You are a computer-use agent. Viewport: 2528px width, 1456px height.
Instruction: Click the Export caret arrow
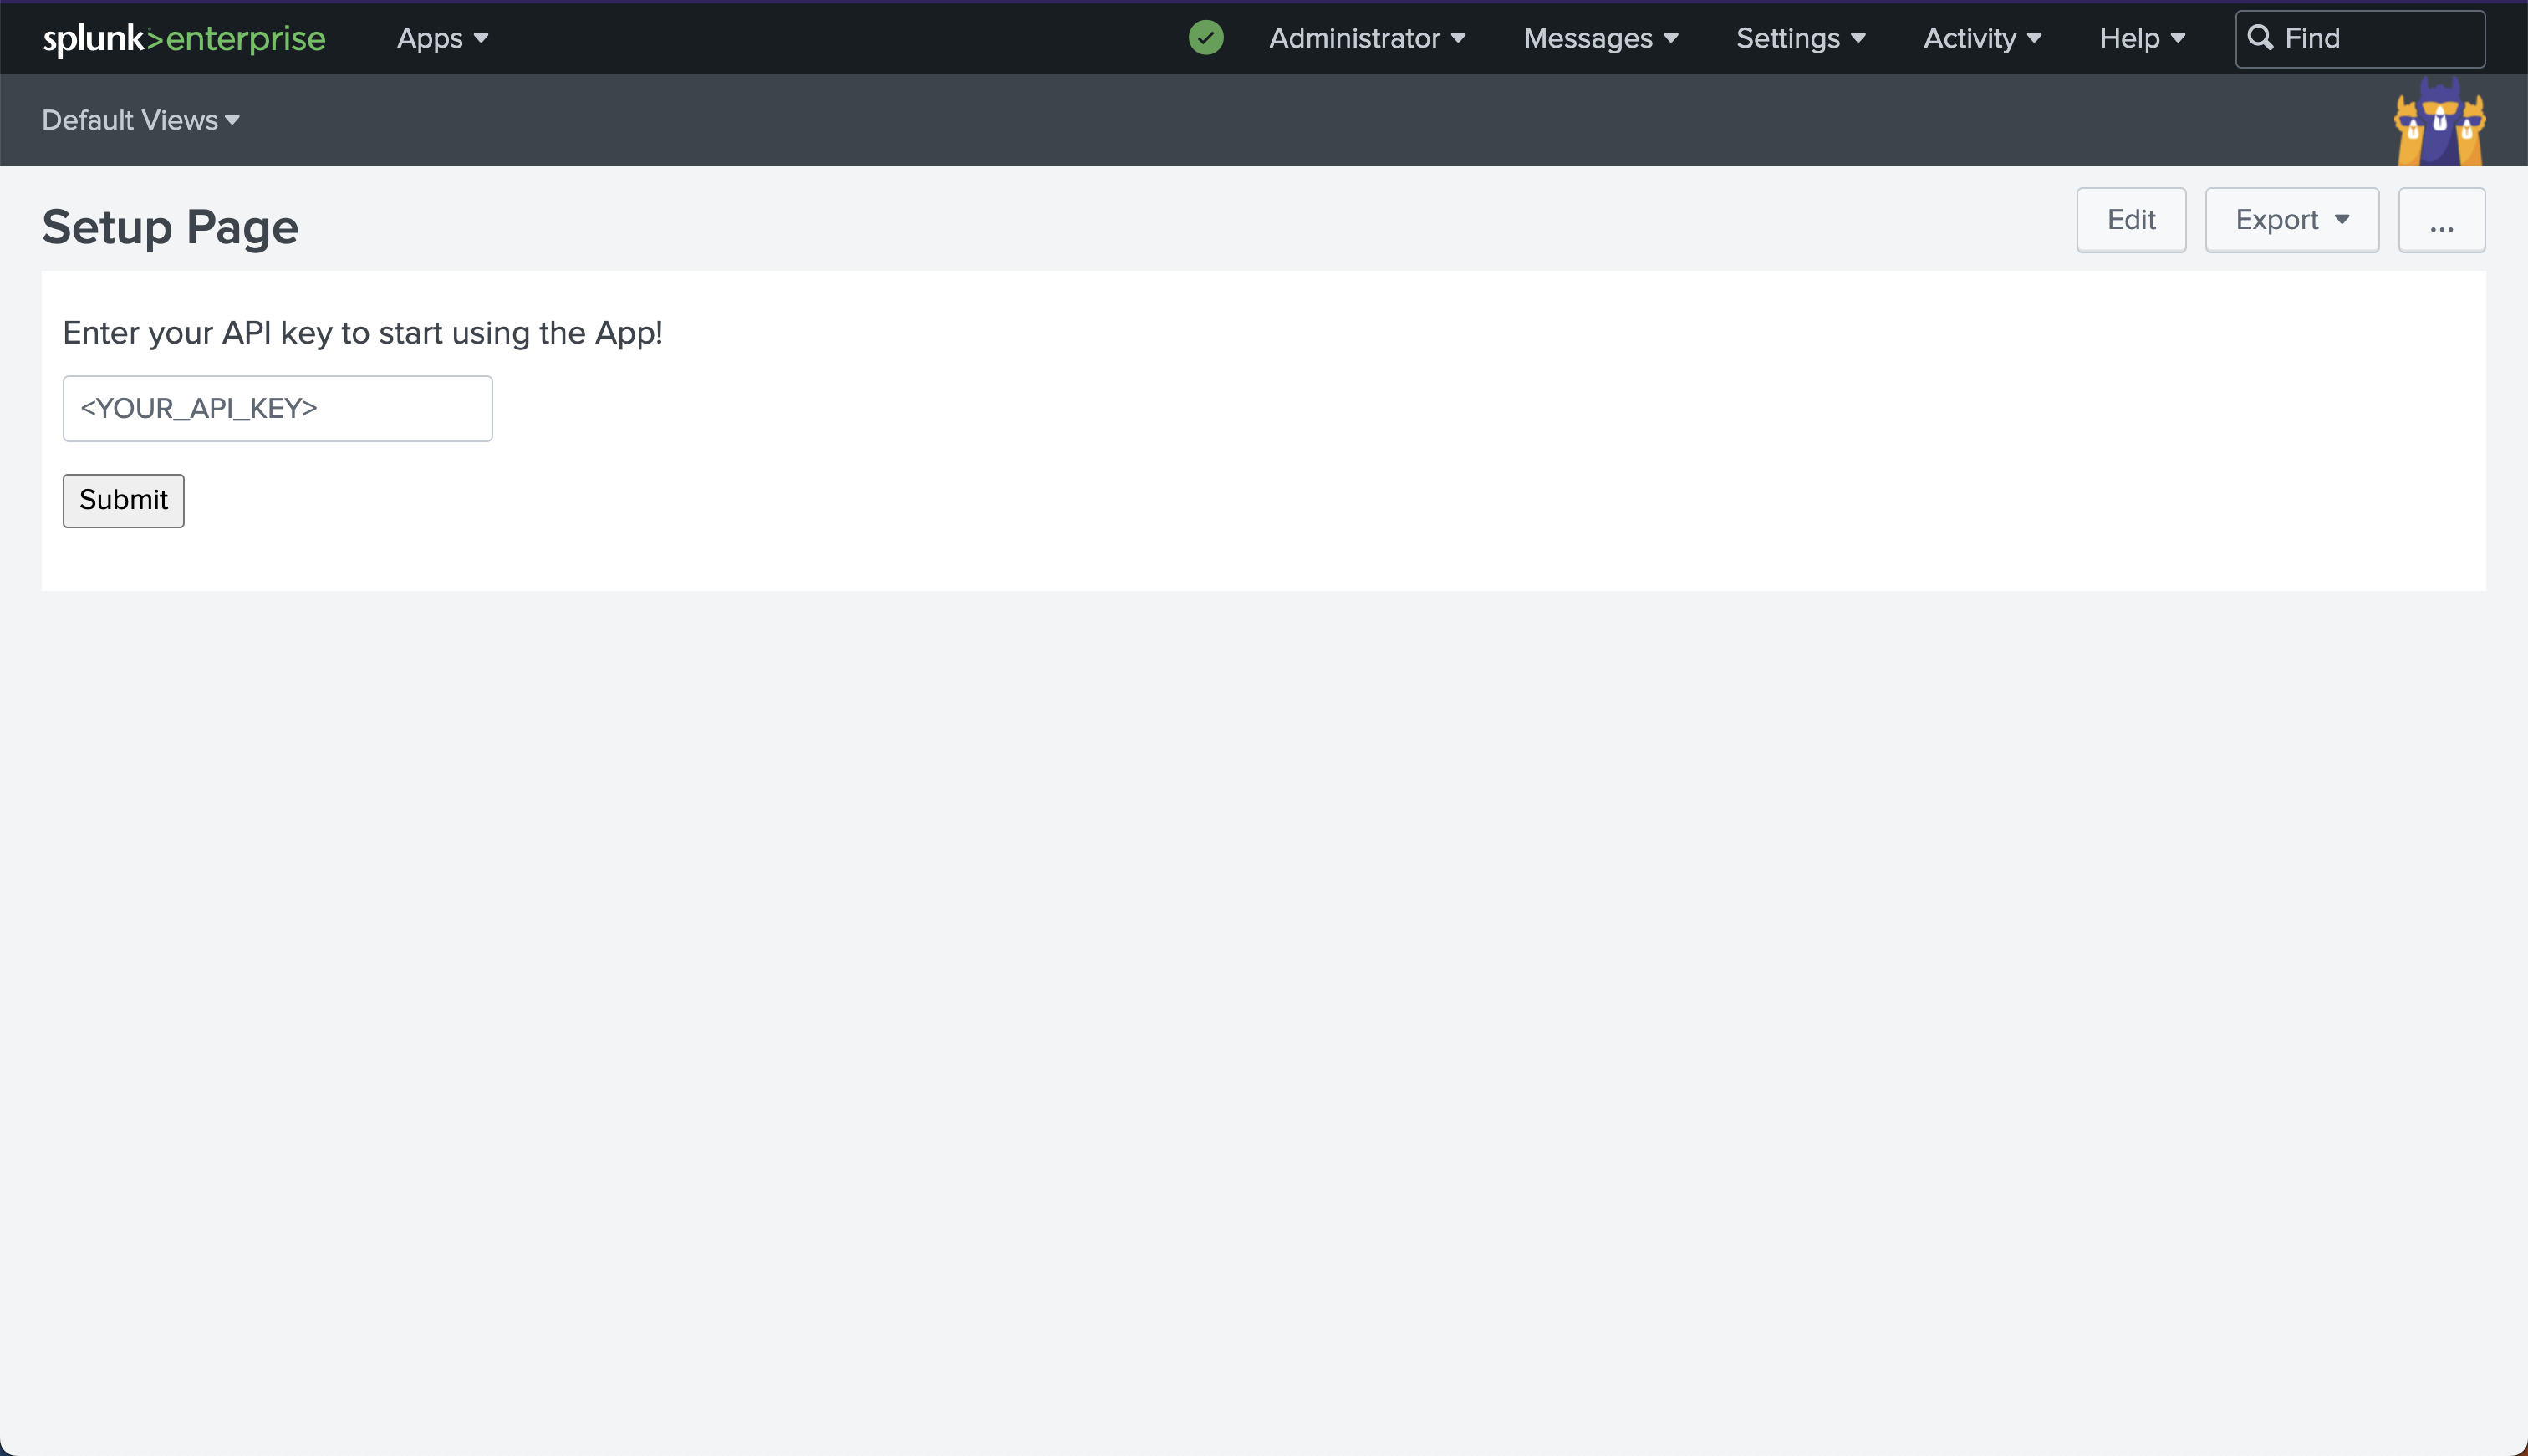coord(2342,220)
